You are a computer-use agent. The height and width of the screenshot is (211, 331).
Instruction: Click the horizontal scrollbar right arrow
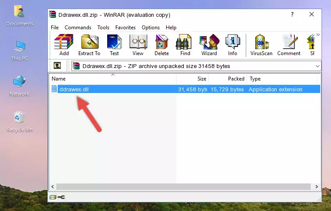[316, 187]
